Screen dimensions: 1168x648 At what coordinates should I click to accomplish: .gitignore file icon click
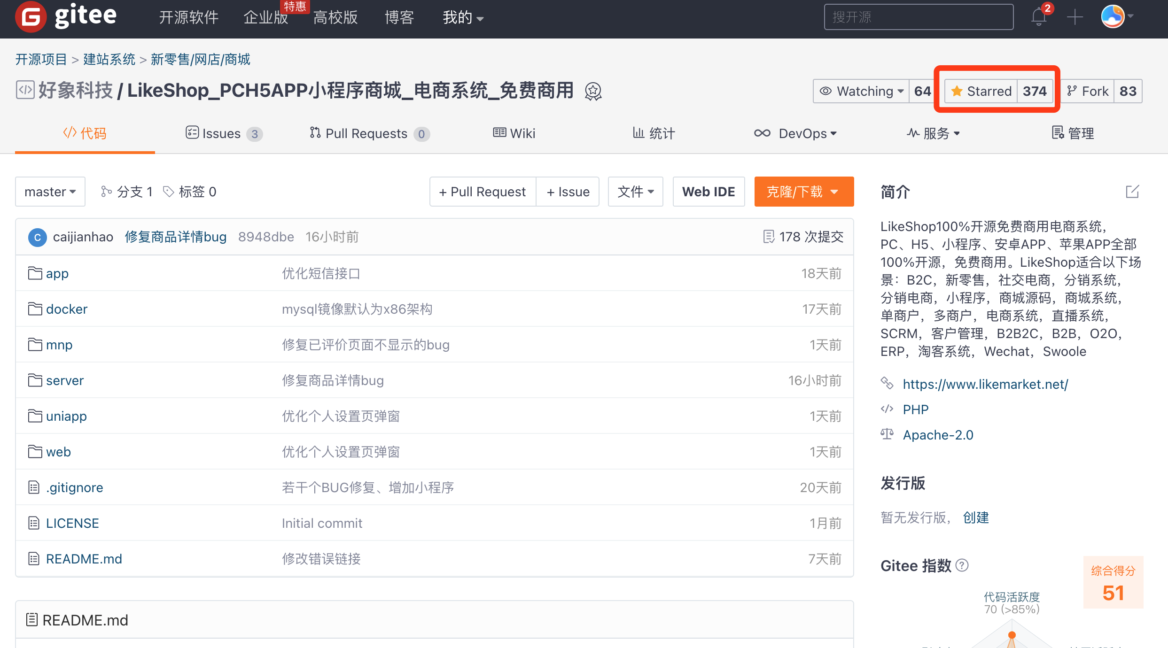click(34, 487)
